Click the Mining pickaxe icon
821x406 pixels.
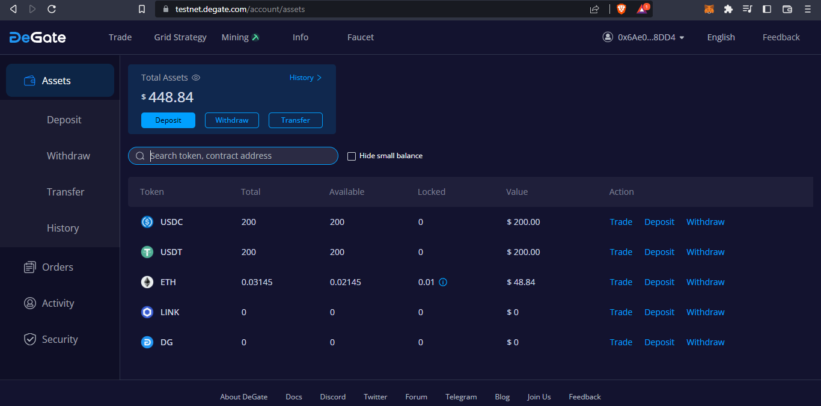[x=255, y=37]
